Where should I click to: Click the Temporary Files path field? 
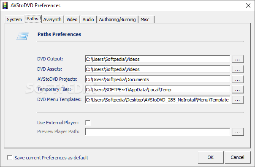point(157,89)
